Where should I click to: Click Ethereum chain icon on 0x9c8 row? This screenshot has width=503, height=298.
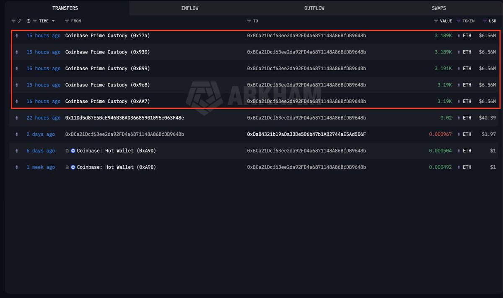point(17,85)
